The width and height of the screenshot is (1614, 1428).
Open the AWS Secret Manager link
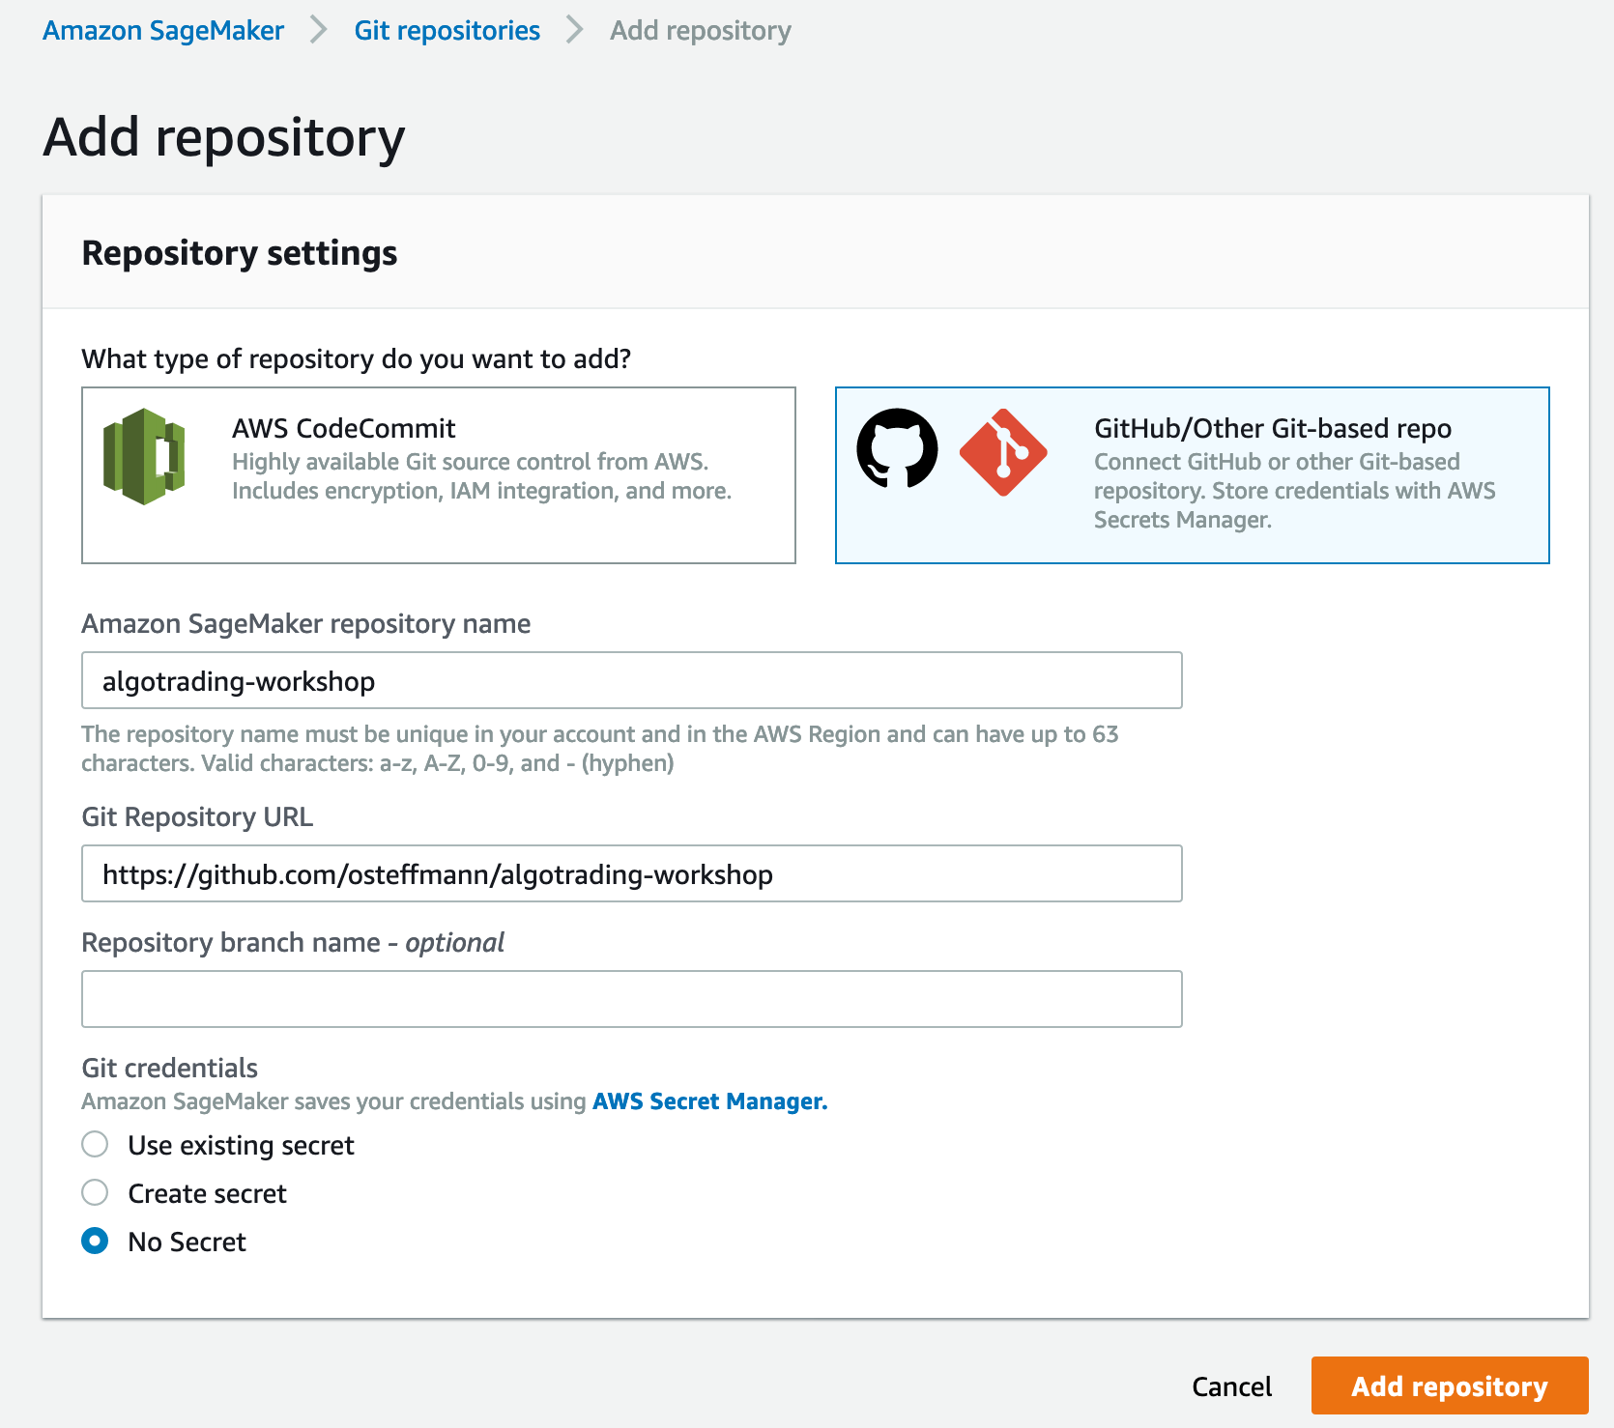(709, 1101)
